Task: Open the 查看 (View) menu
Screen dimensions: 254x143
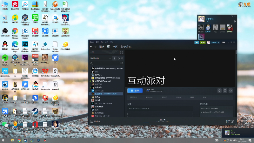Action: 97,42
